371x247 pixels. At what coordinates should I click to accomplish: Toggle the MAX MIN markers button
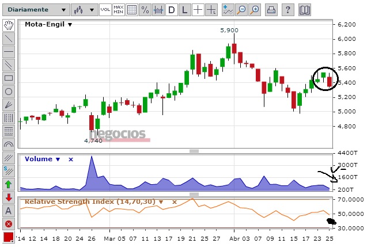click(119, 10)
